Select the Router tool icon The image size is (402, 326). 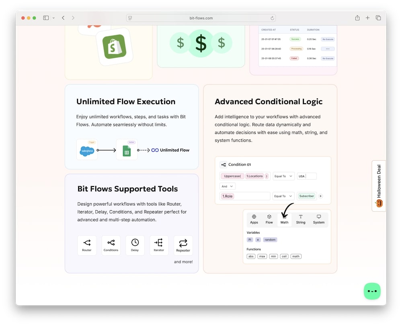tap(87, 245)
